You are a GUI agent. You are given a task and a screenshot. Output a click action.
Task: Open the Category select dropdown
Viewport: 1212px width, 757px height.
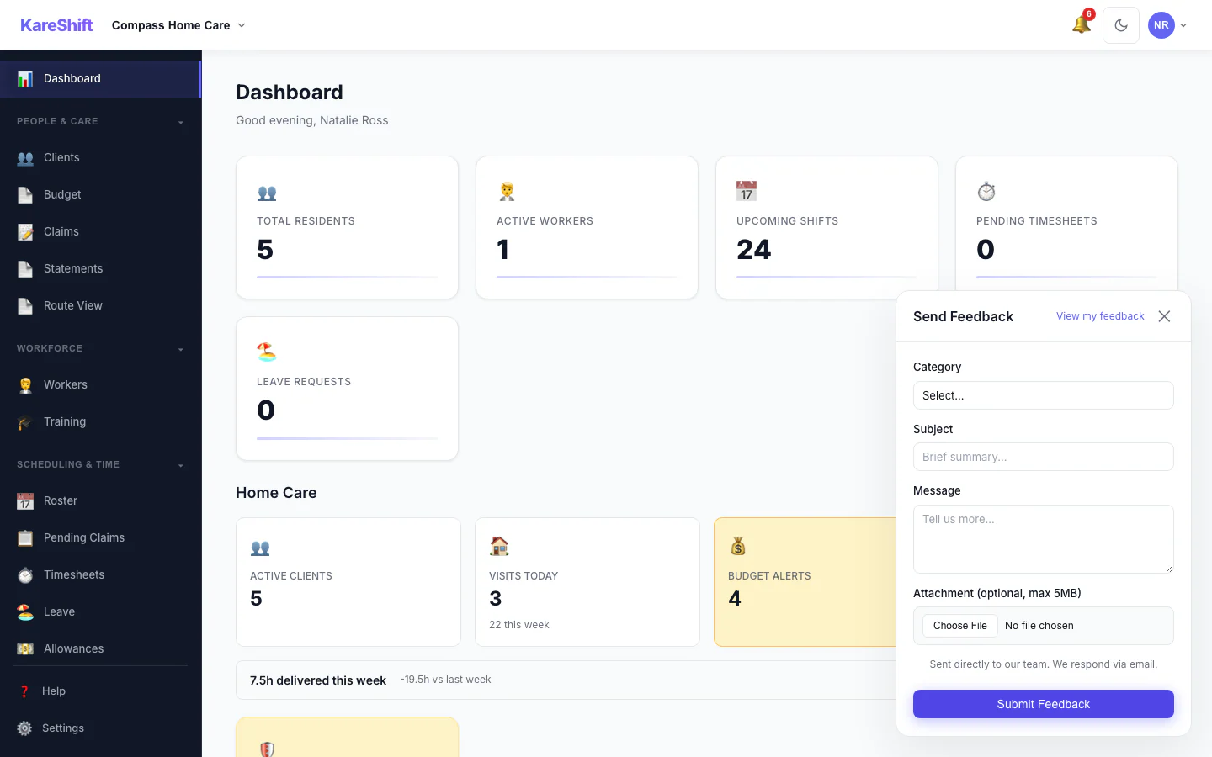coord(1044,395)
